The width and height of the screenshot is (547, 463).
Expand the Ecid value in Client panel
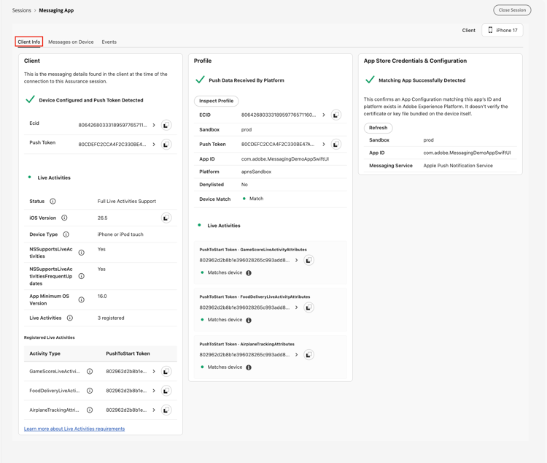153,125
